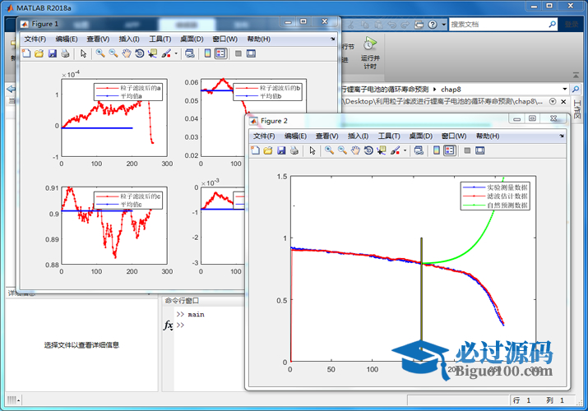Select Edit Plot arrow in Figure 2 toolbar
The height and width of the screenshot is (411, 588).
313,150
